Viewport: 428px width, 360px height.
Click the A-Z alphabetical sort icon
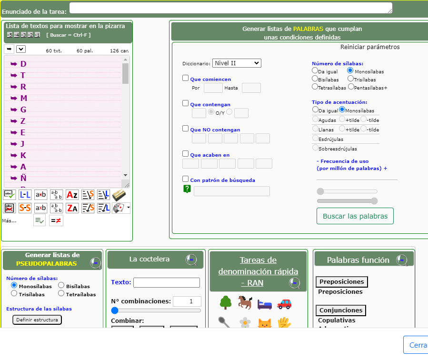[x=72, y=194]
